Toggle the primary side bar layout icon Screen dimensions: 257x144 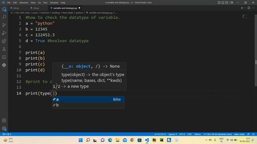click(x=219, y=2)
